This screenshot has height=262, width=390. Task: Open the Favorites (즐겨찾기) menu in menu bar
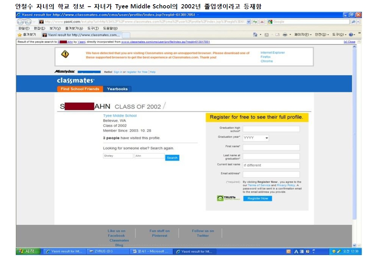(74, 28)
